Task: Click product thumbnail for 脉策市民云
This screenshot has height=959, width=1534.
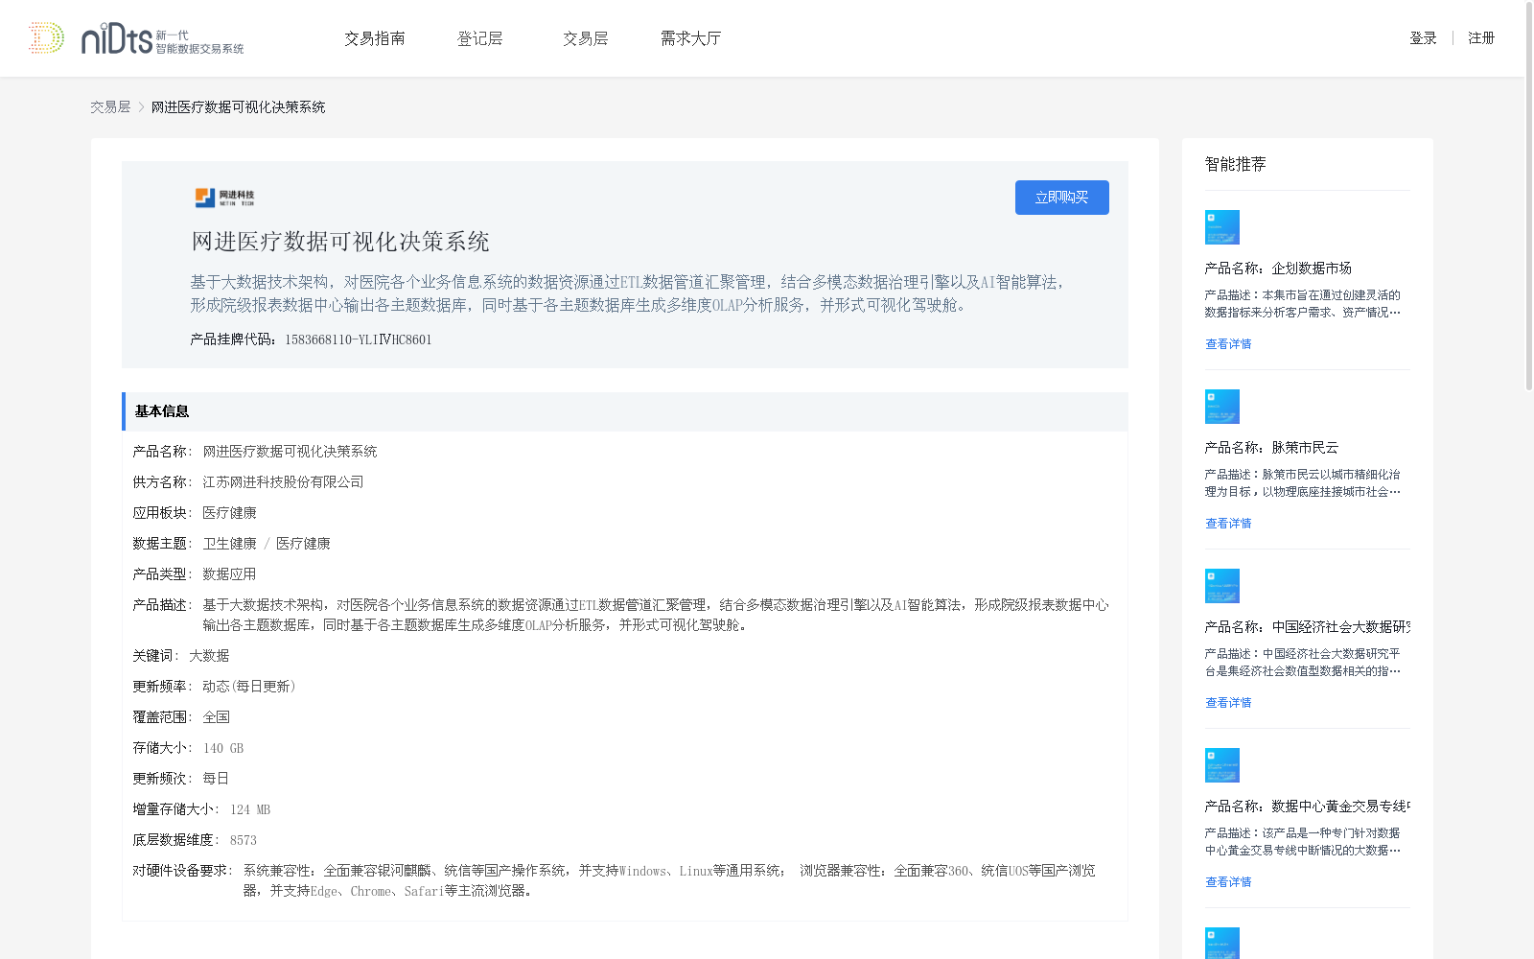Action: point(1222,407)
